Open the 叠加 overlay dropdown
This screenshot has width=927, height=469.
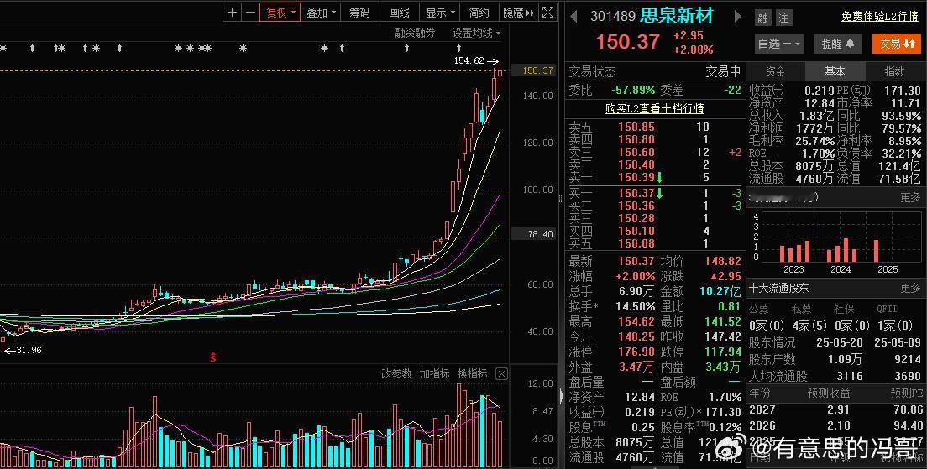[321, 13]
